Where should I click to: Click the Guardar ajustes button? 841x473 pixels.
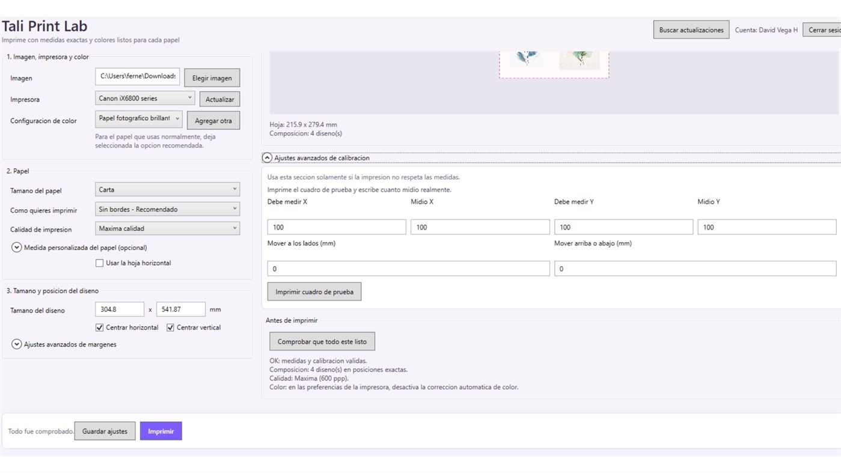[105, 431]
